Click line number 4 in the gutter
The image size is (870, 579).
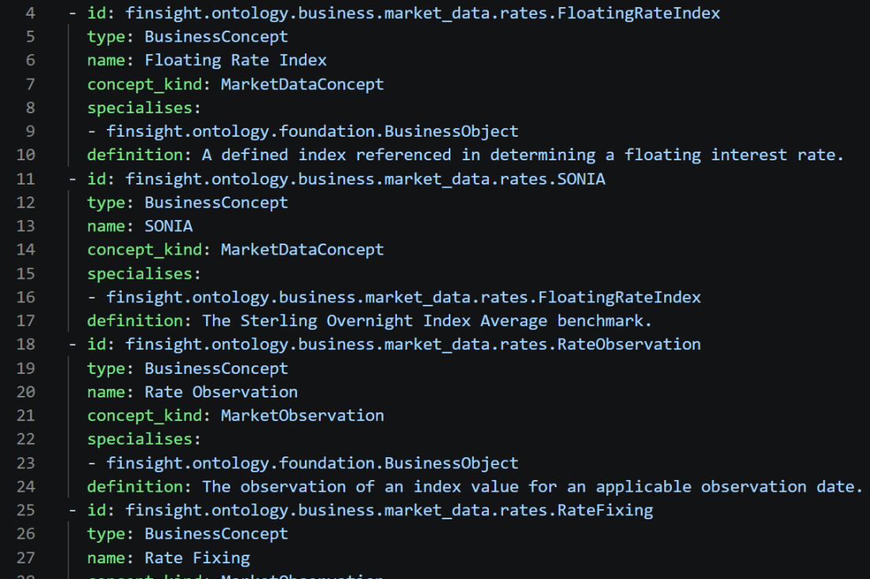[30, 13]
